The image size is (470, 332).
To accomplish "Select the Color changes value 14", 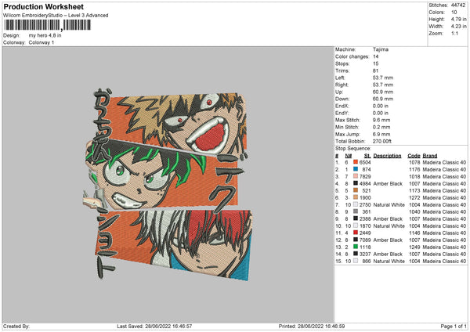I will [375, 56].
